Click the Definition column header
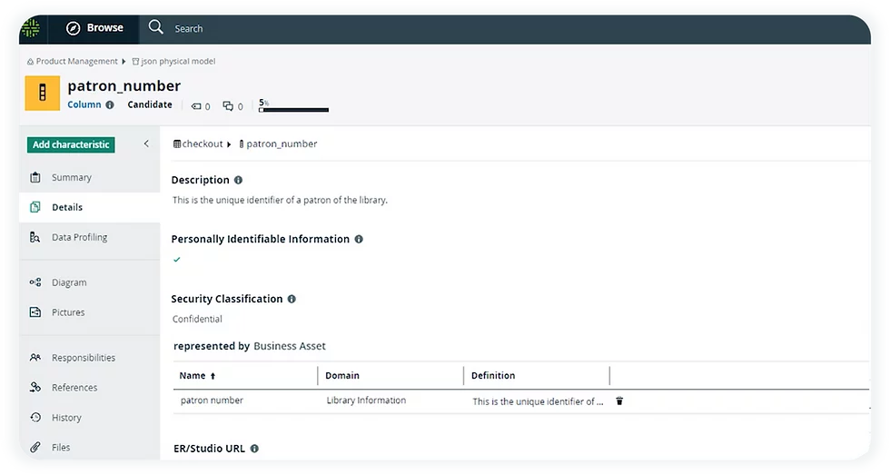Viewport: 890px width, 475px height. point(493,376)
